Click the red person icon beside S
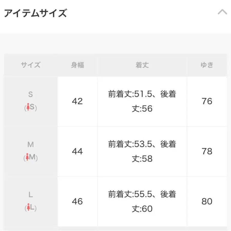The width and height of the screenshot is (231, 231). (x=28, y=108)
